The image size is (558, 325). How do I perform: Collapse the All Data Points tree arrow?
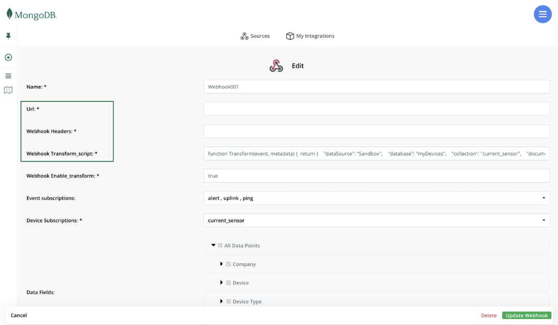point(214,246)
